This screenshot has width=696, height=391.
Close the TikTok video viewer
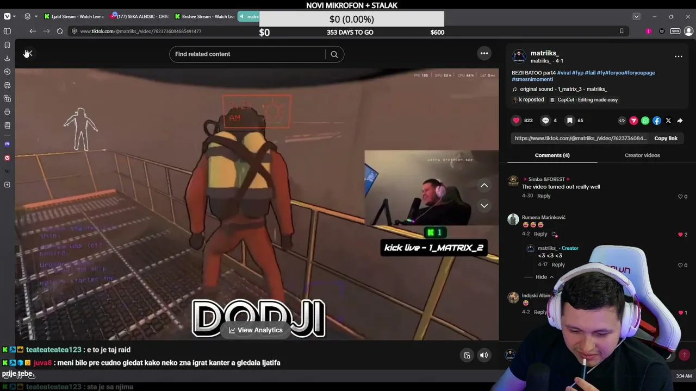(x=28, y=53)
